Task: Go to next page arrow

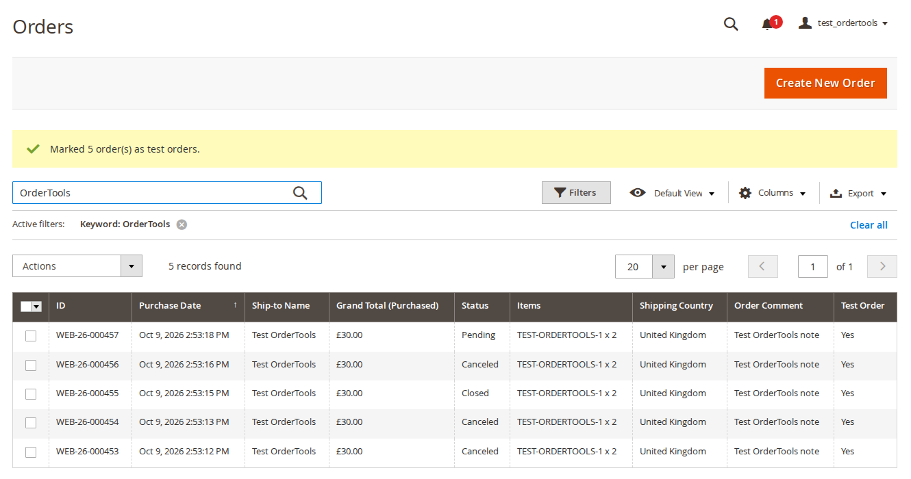Action: point(882,266)
